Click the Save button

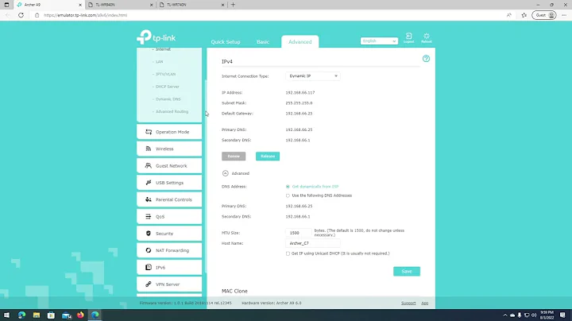coord(407,272)
